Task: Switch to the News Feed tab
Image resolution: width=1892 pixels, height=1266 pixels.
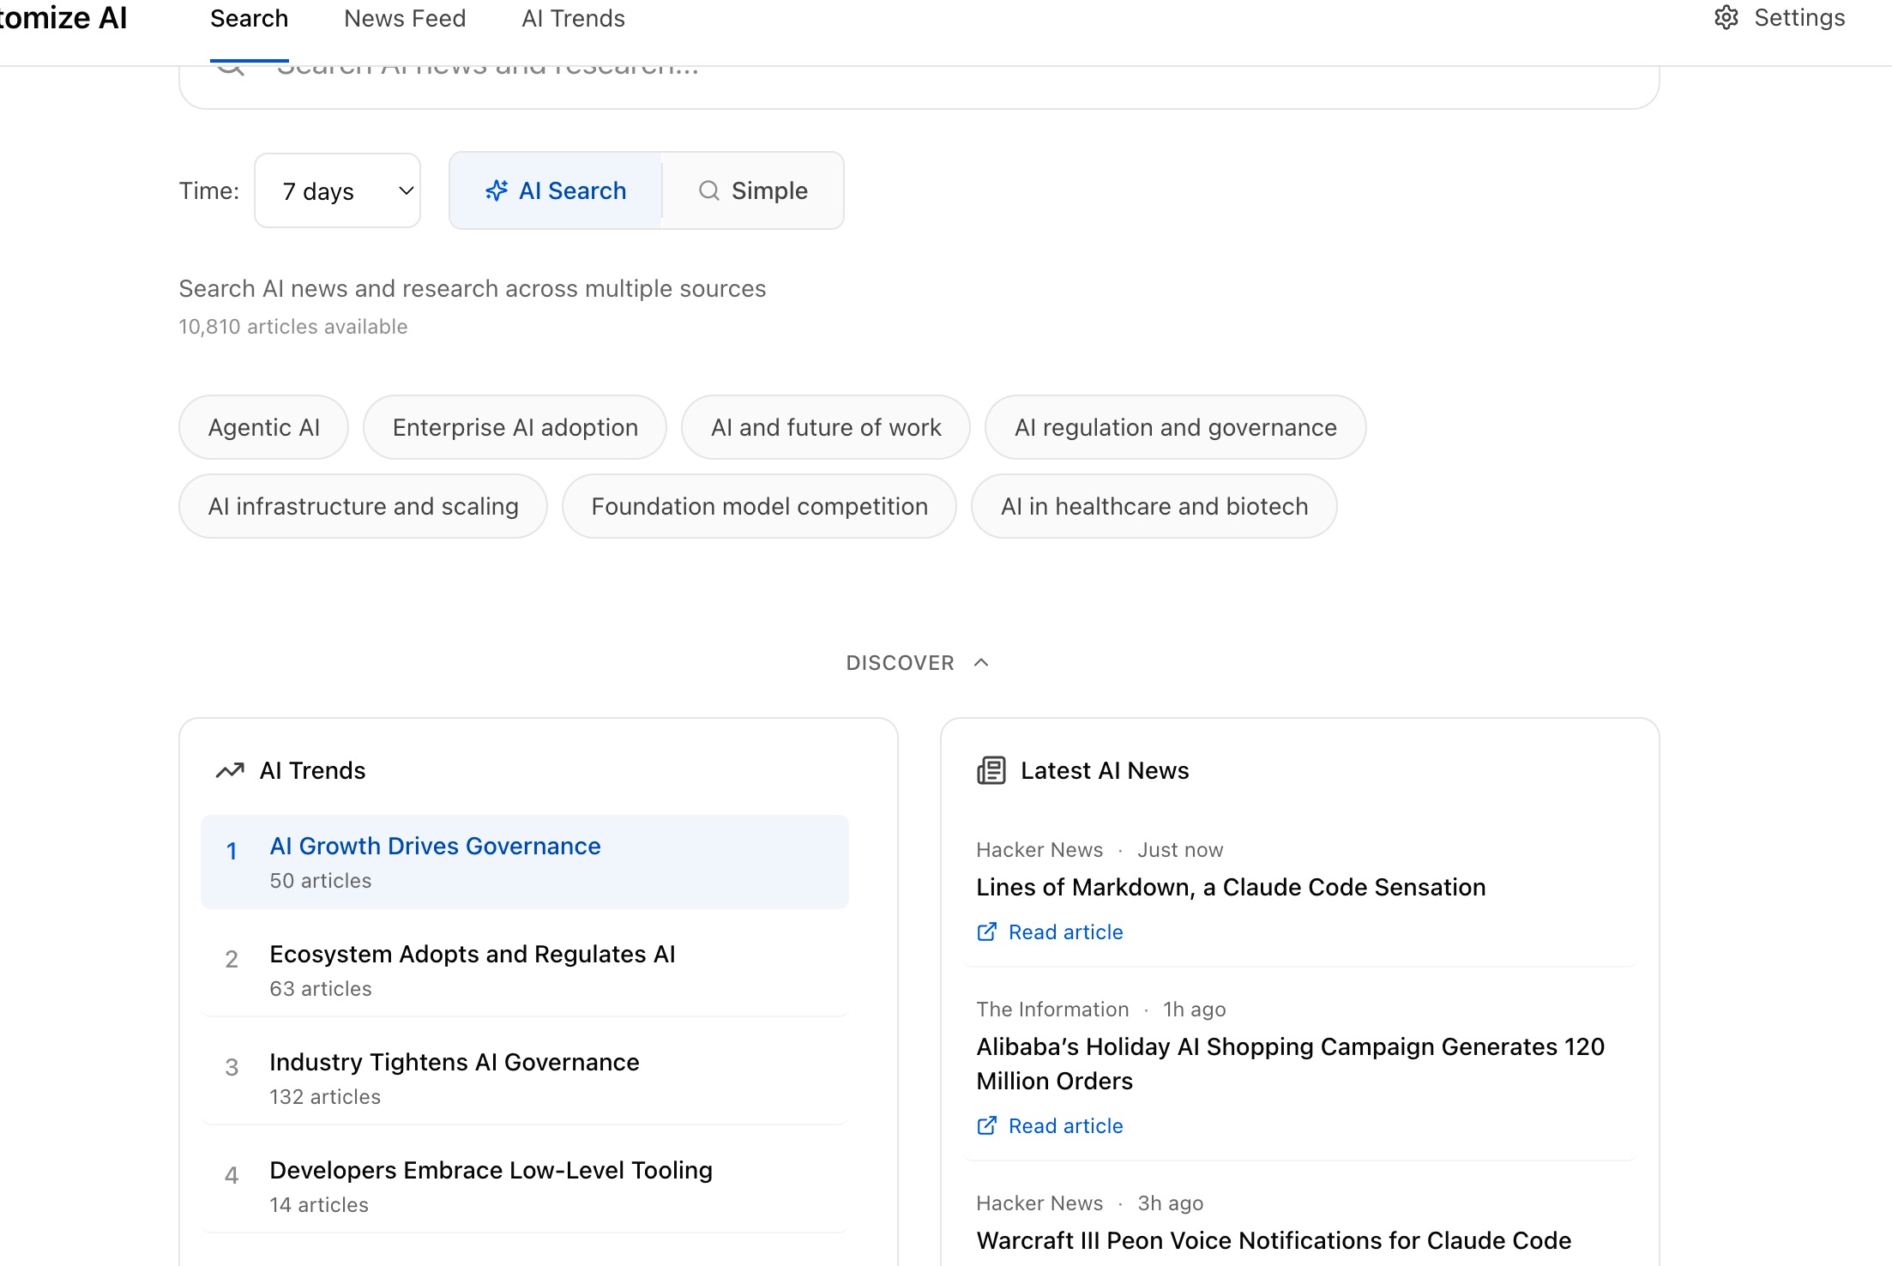Action: (404, 18)
